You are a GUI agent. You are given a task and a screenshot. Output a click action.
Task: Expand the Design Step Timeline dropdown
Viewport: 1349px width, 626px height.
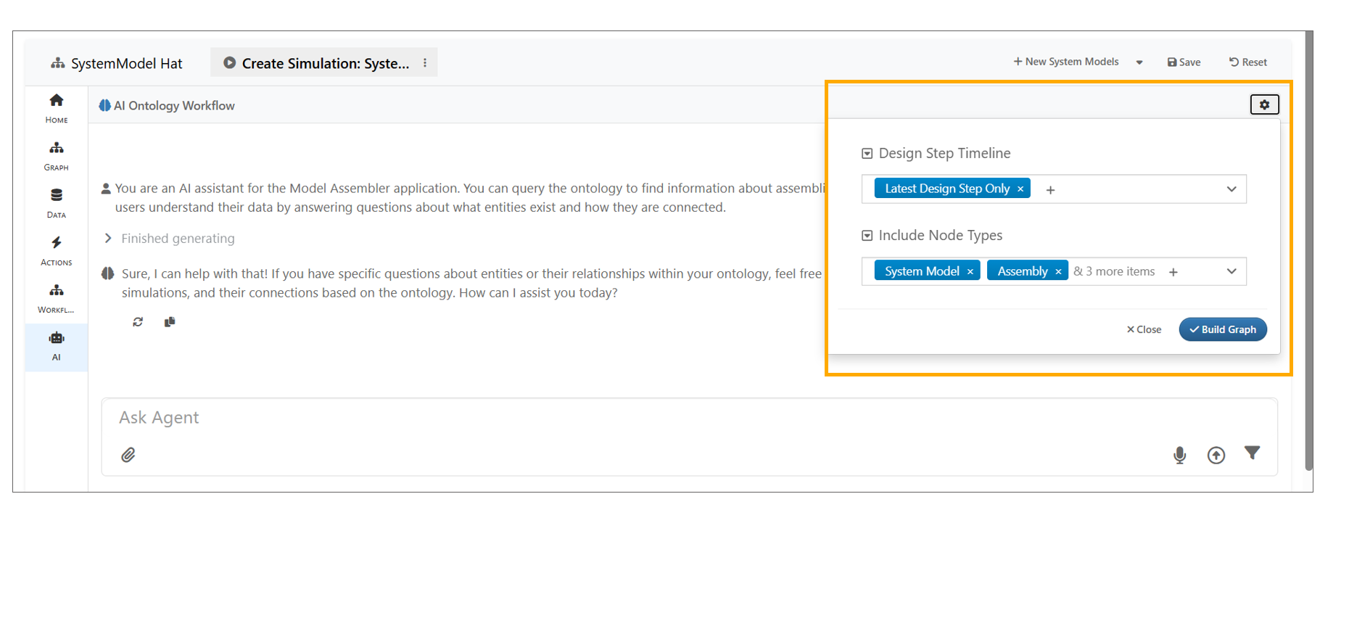point(1231,189)
